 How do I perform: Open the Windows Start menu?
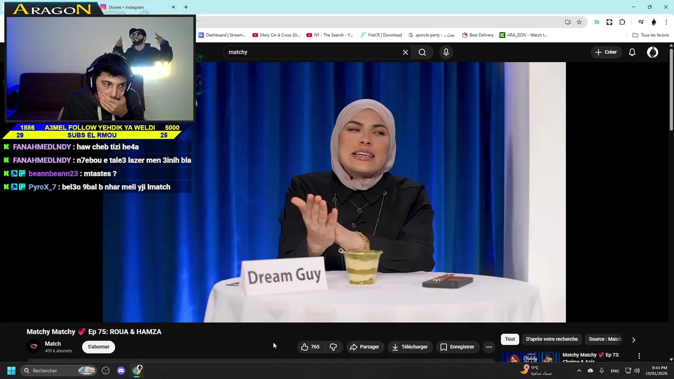click(11, 371)
